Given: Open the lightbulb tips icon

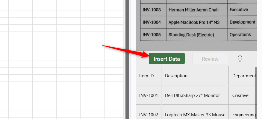Looking at the screenshot, I should (240, 59).
